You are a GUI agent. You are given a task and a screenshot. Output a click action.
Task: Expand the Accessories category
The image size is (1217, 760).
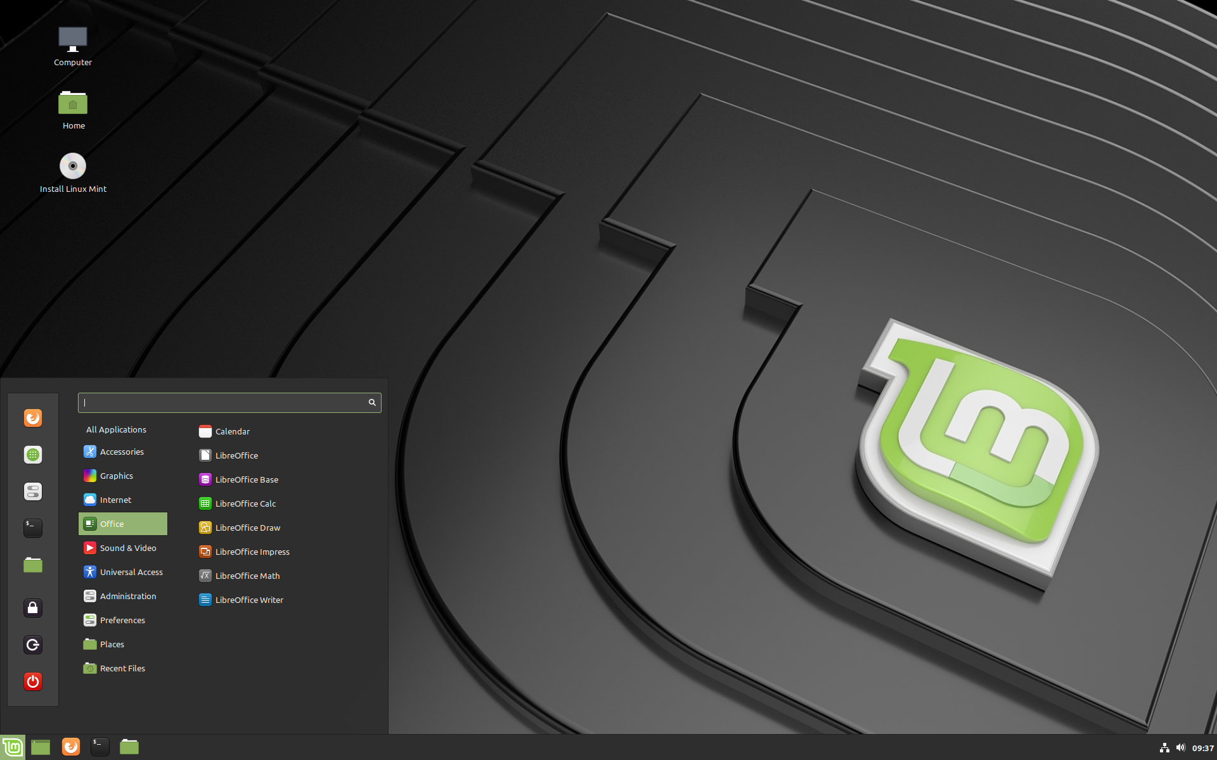click(x=122, y=451)
